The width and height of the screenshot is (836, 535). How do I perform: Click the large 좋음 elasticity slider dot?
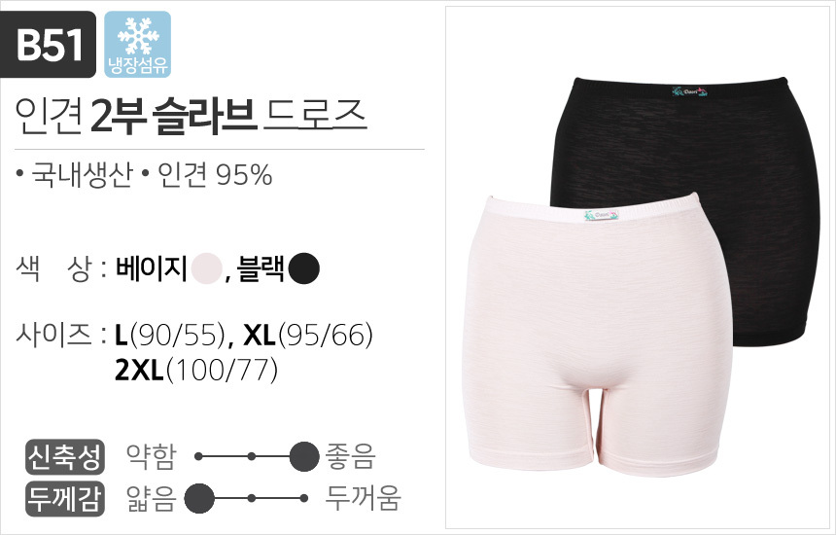pyautogui.click(x=304, y=456)
